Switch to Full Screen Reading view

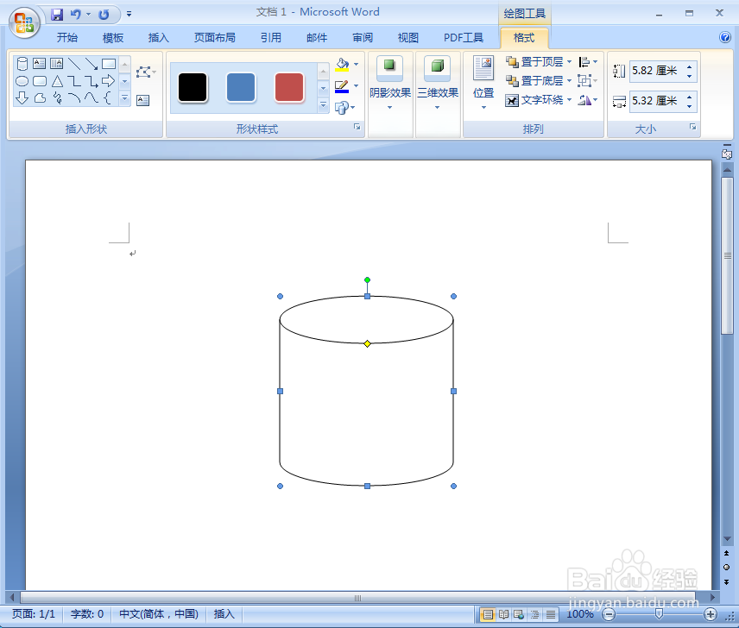[503, 614]
